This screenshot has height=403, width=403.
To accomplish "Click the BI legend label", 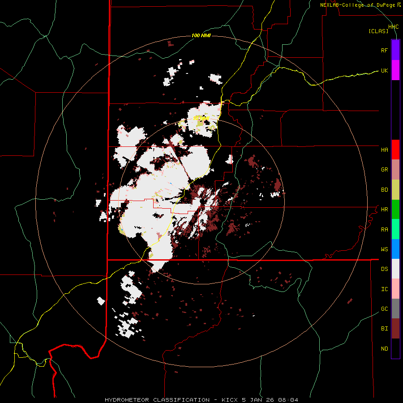I will pos(384,329).
